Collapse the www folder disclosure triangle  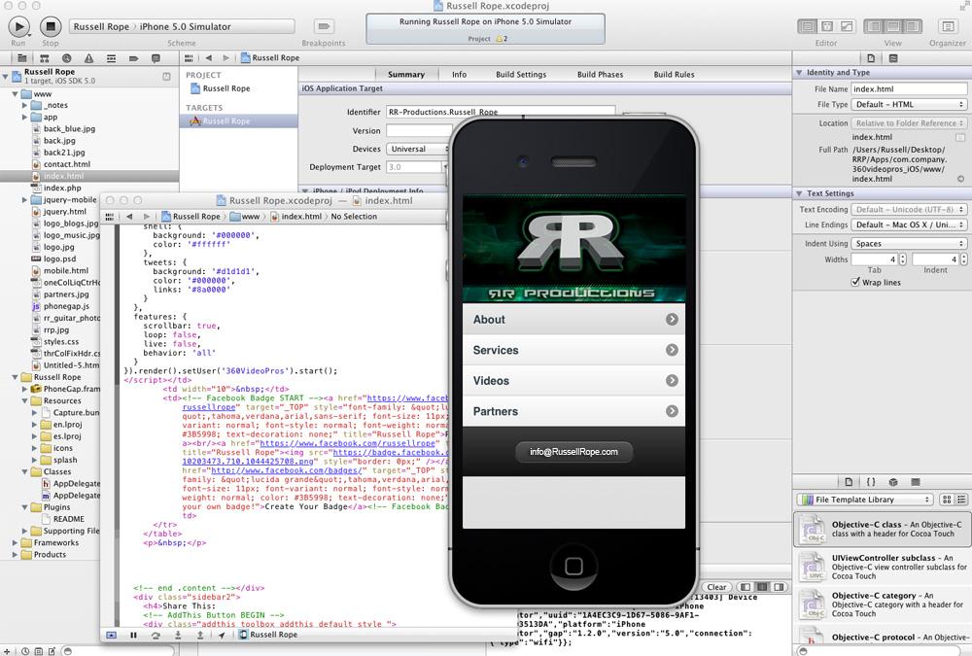click(15, 93)
